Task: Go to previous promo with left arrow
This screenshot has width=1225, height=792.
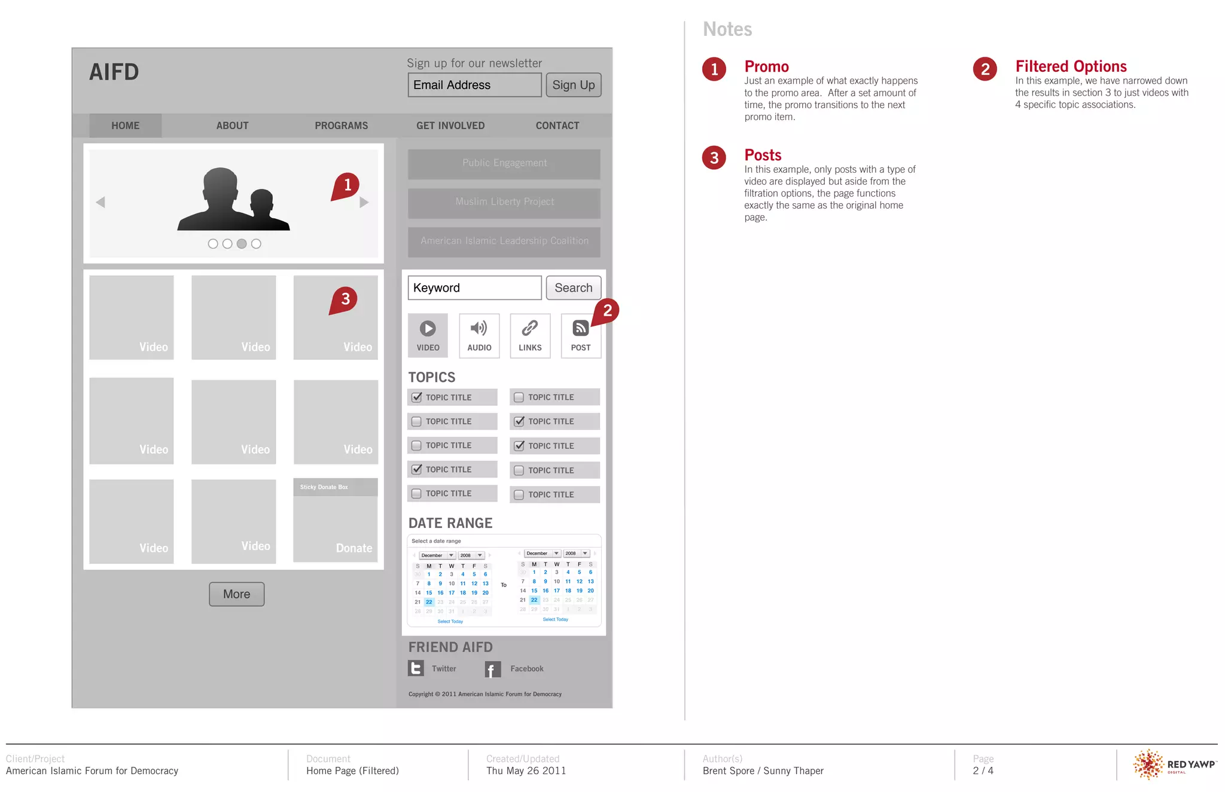Action: click(100, 202)
